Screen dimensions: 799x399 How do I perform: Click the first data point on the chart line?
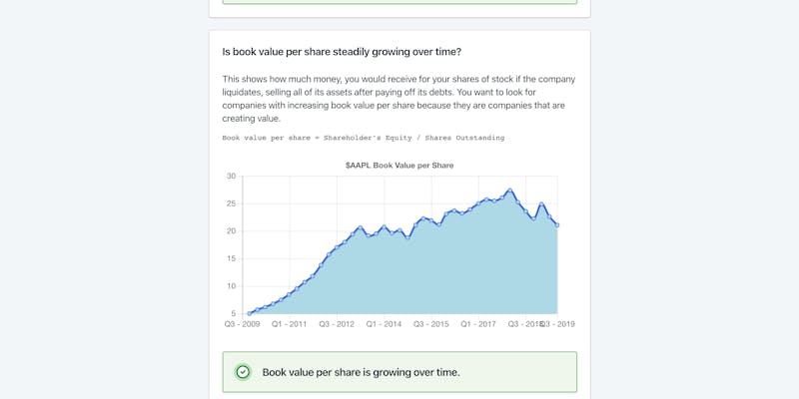(250, 313)
